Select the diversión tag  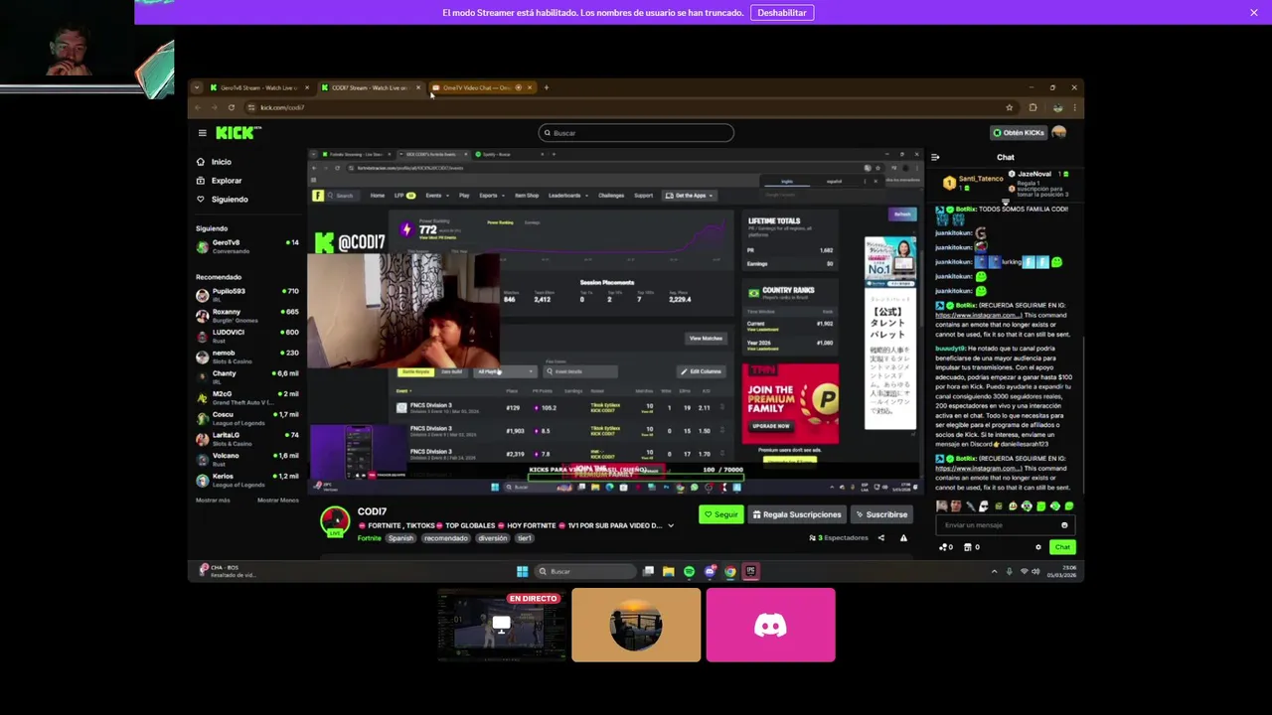(x=492, y=538)
